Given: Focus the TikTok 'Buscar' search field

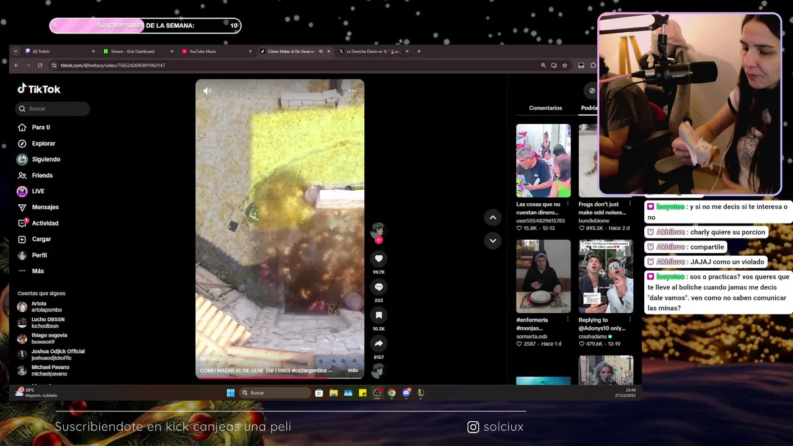Looking at the screenshot, I should point(53,109).
